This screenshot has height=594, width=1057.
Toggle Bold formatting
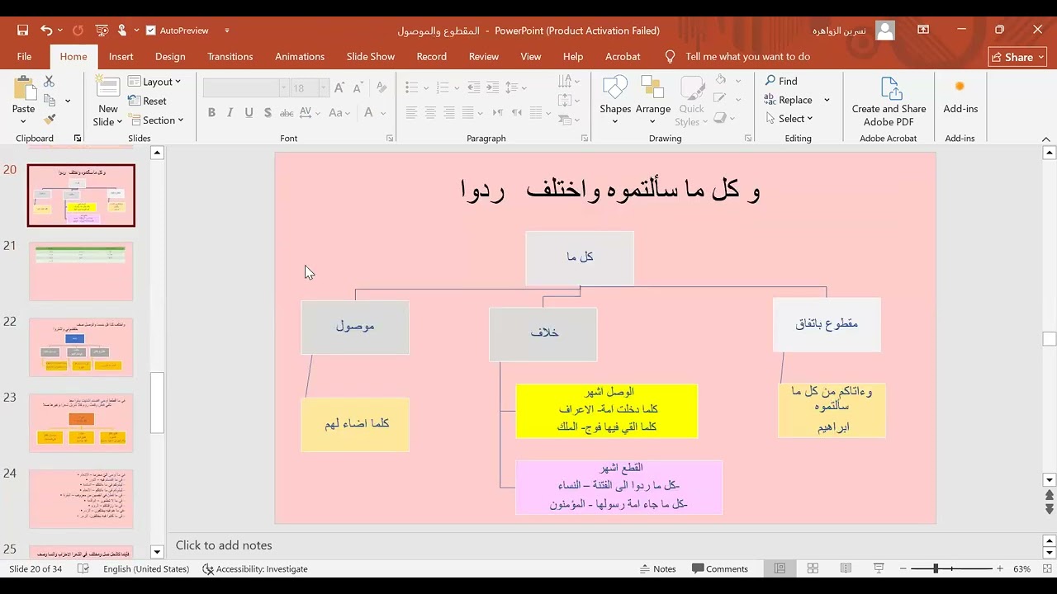point(211,113)
